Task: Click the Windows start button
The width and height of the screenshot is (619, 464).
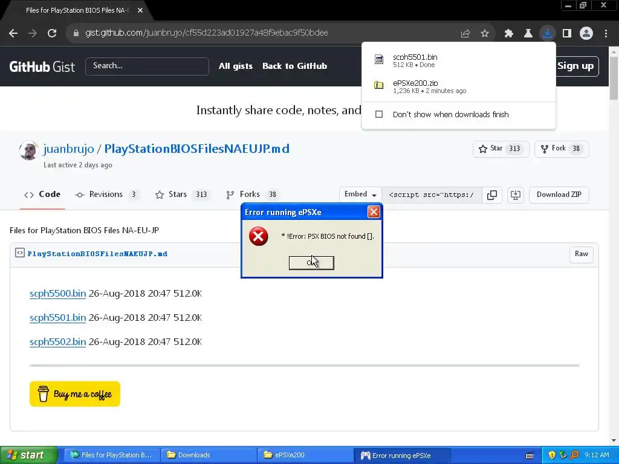Action: pyautogui.click(x=29, y=455)
